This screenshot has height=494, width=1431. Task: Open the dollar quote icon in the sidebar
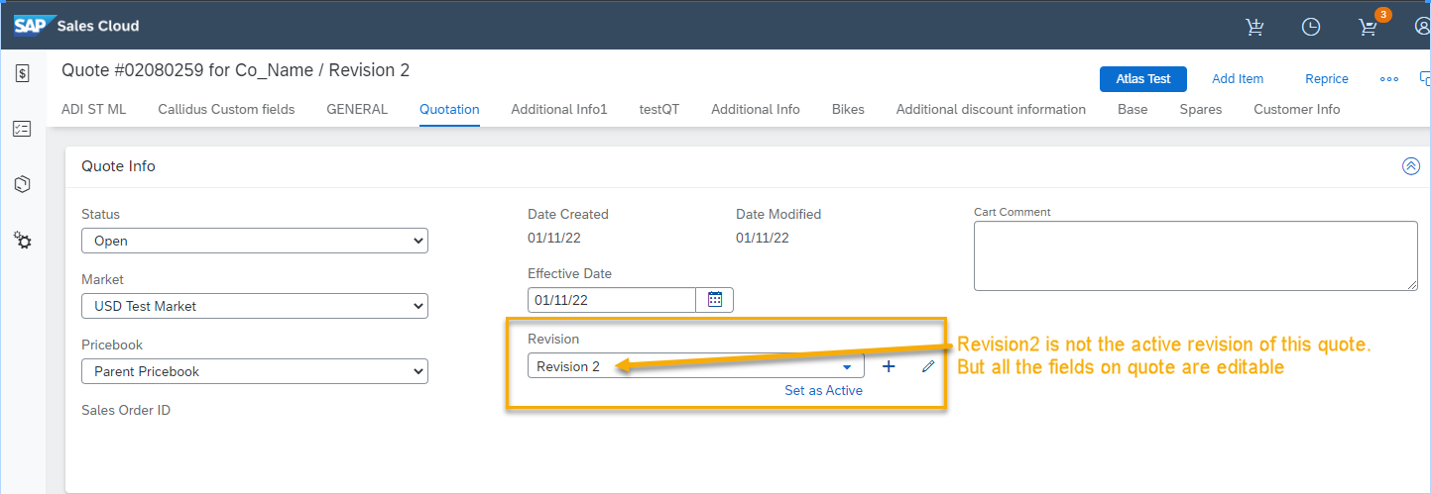coord(23,73)
